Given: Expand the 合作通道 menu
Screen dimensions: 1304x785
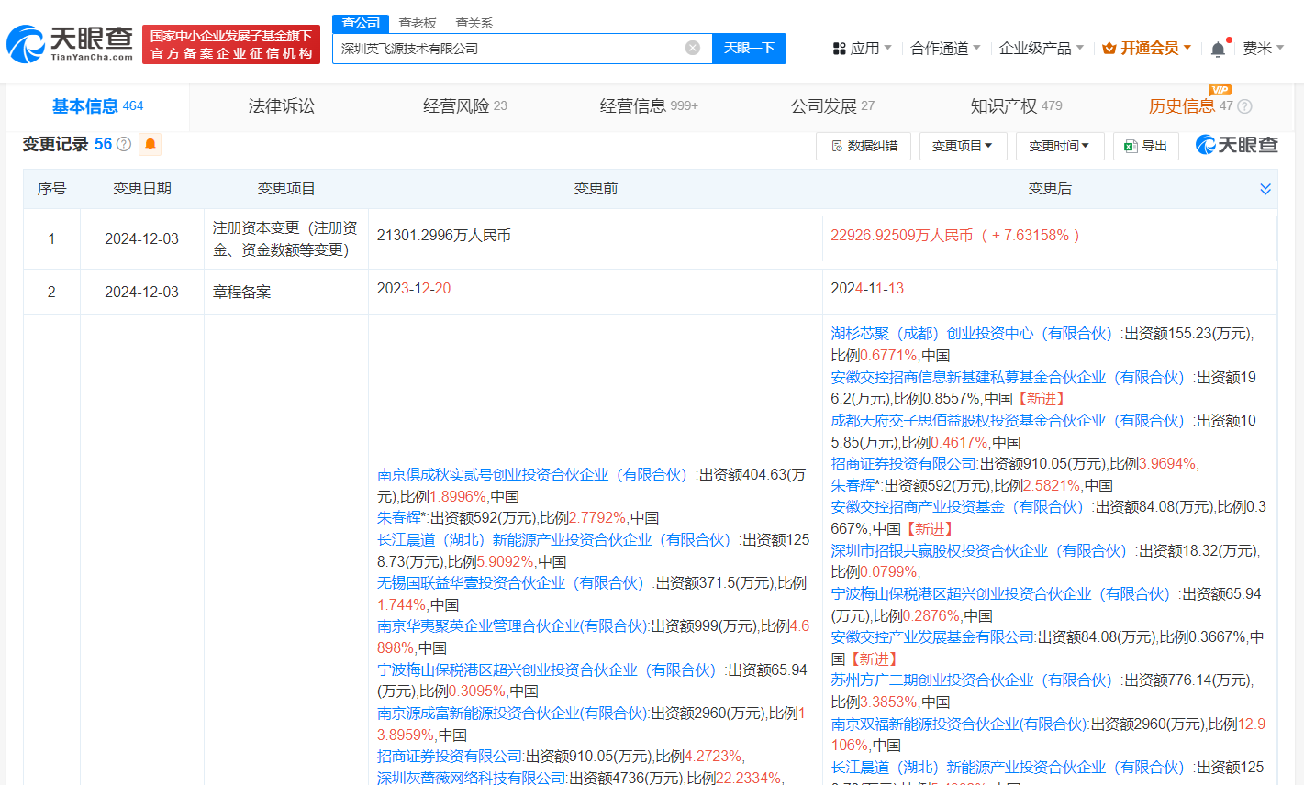Looking at the screenshot, I should pyautogui.click(x=945, y=49).
